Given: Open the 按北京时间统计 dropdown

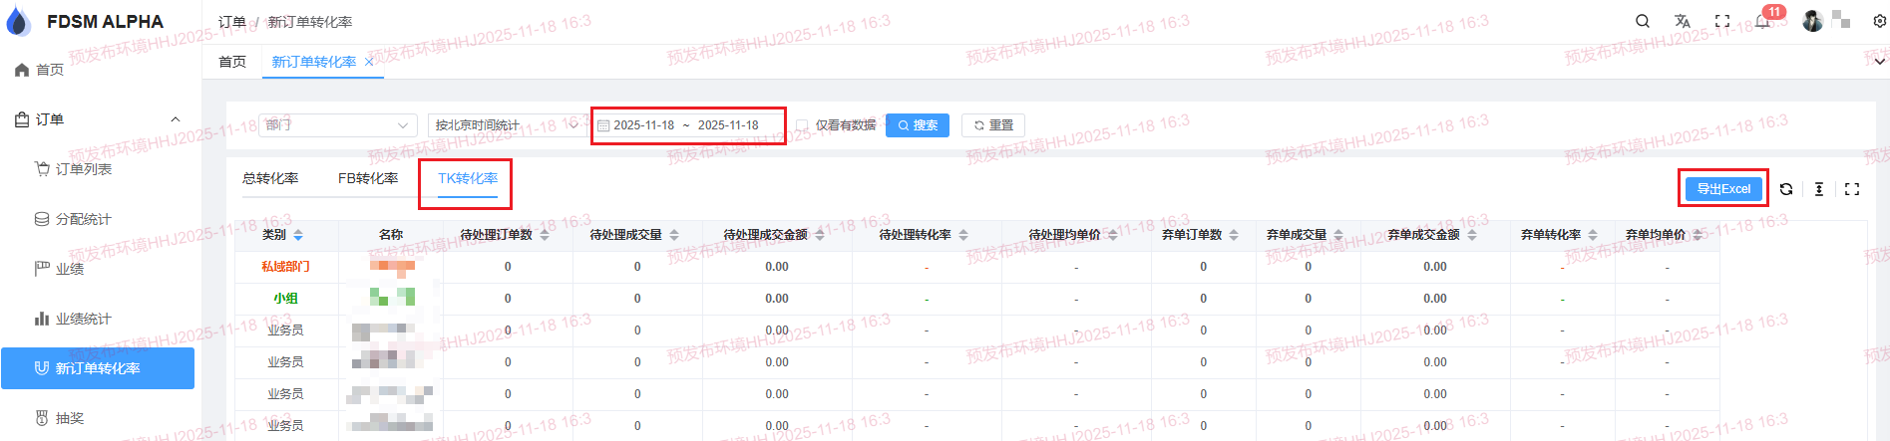Looking at the screenshot, I should [x=504, y=125].
